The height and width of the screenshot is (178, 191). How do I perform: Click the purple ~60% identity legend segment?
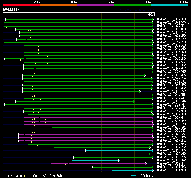(95, 5)
